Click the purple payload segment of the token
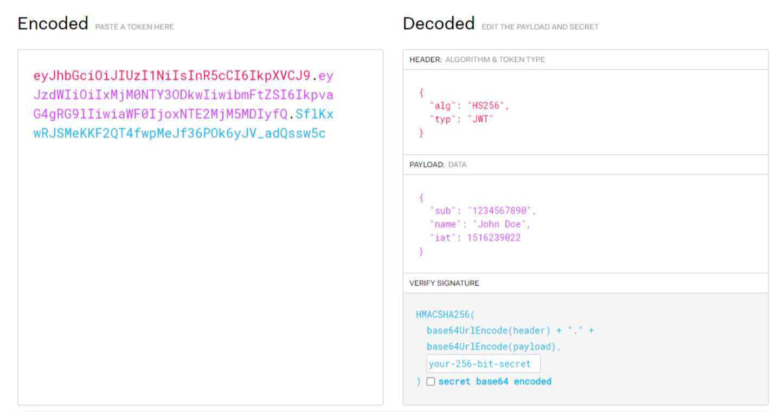The height and width of the screenshot is (412, 782). coord(183,95)
